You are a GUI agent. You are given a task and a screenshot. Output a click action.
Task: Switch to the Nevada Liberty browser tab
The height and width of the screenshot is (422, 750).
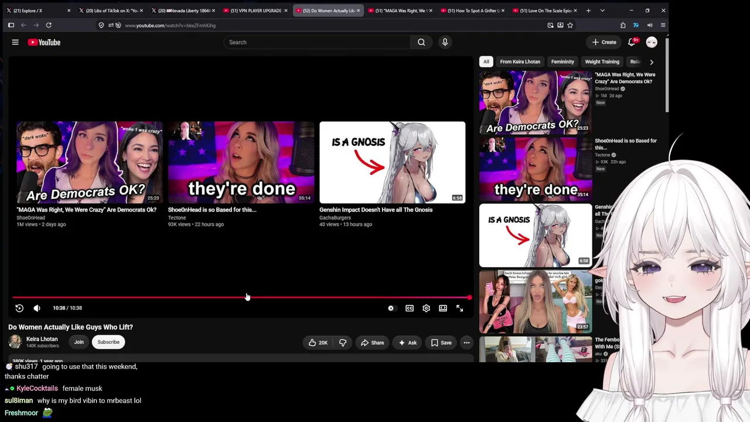[x=184, y=11]
